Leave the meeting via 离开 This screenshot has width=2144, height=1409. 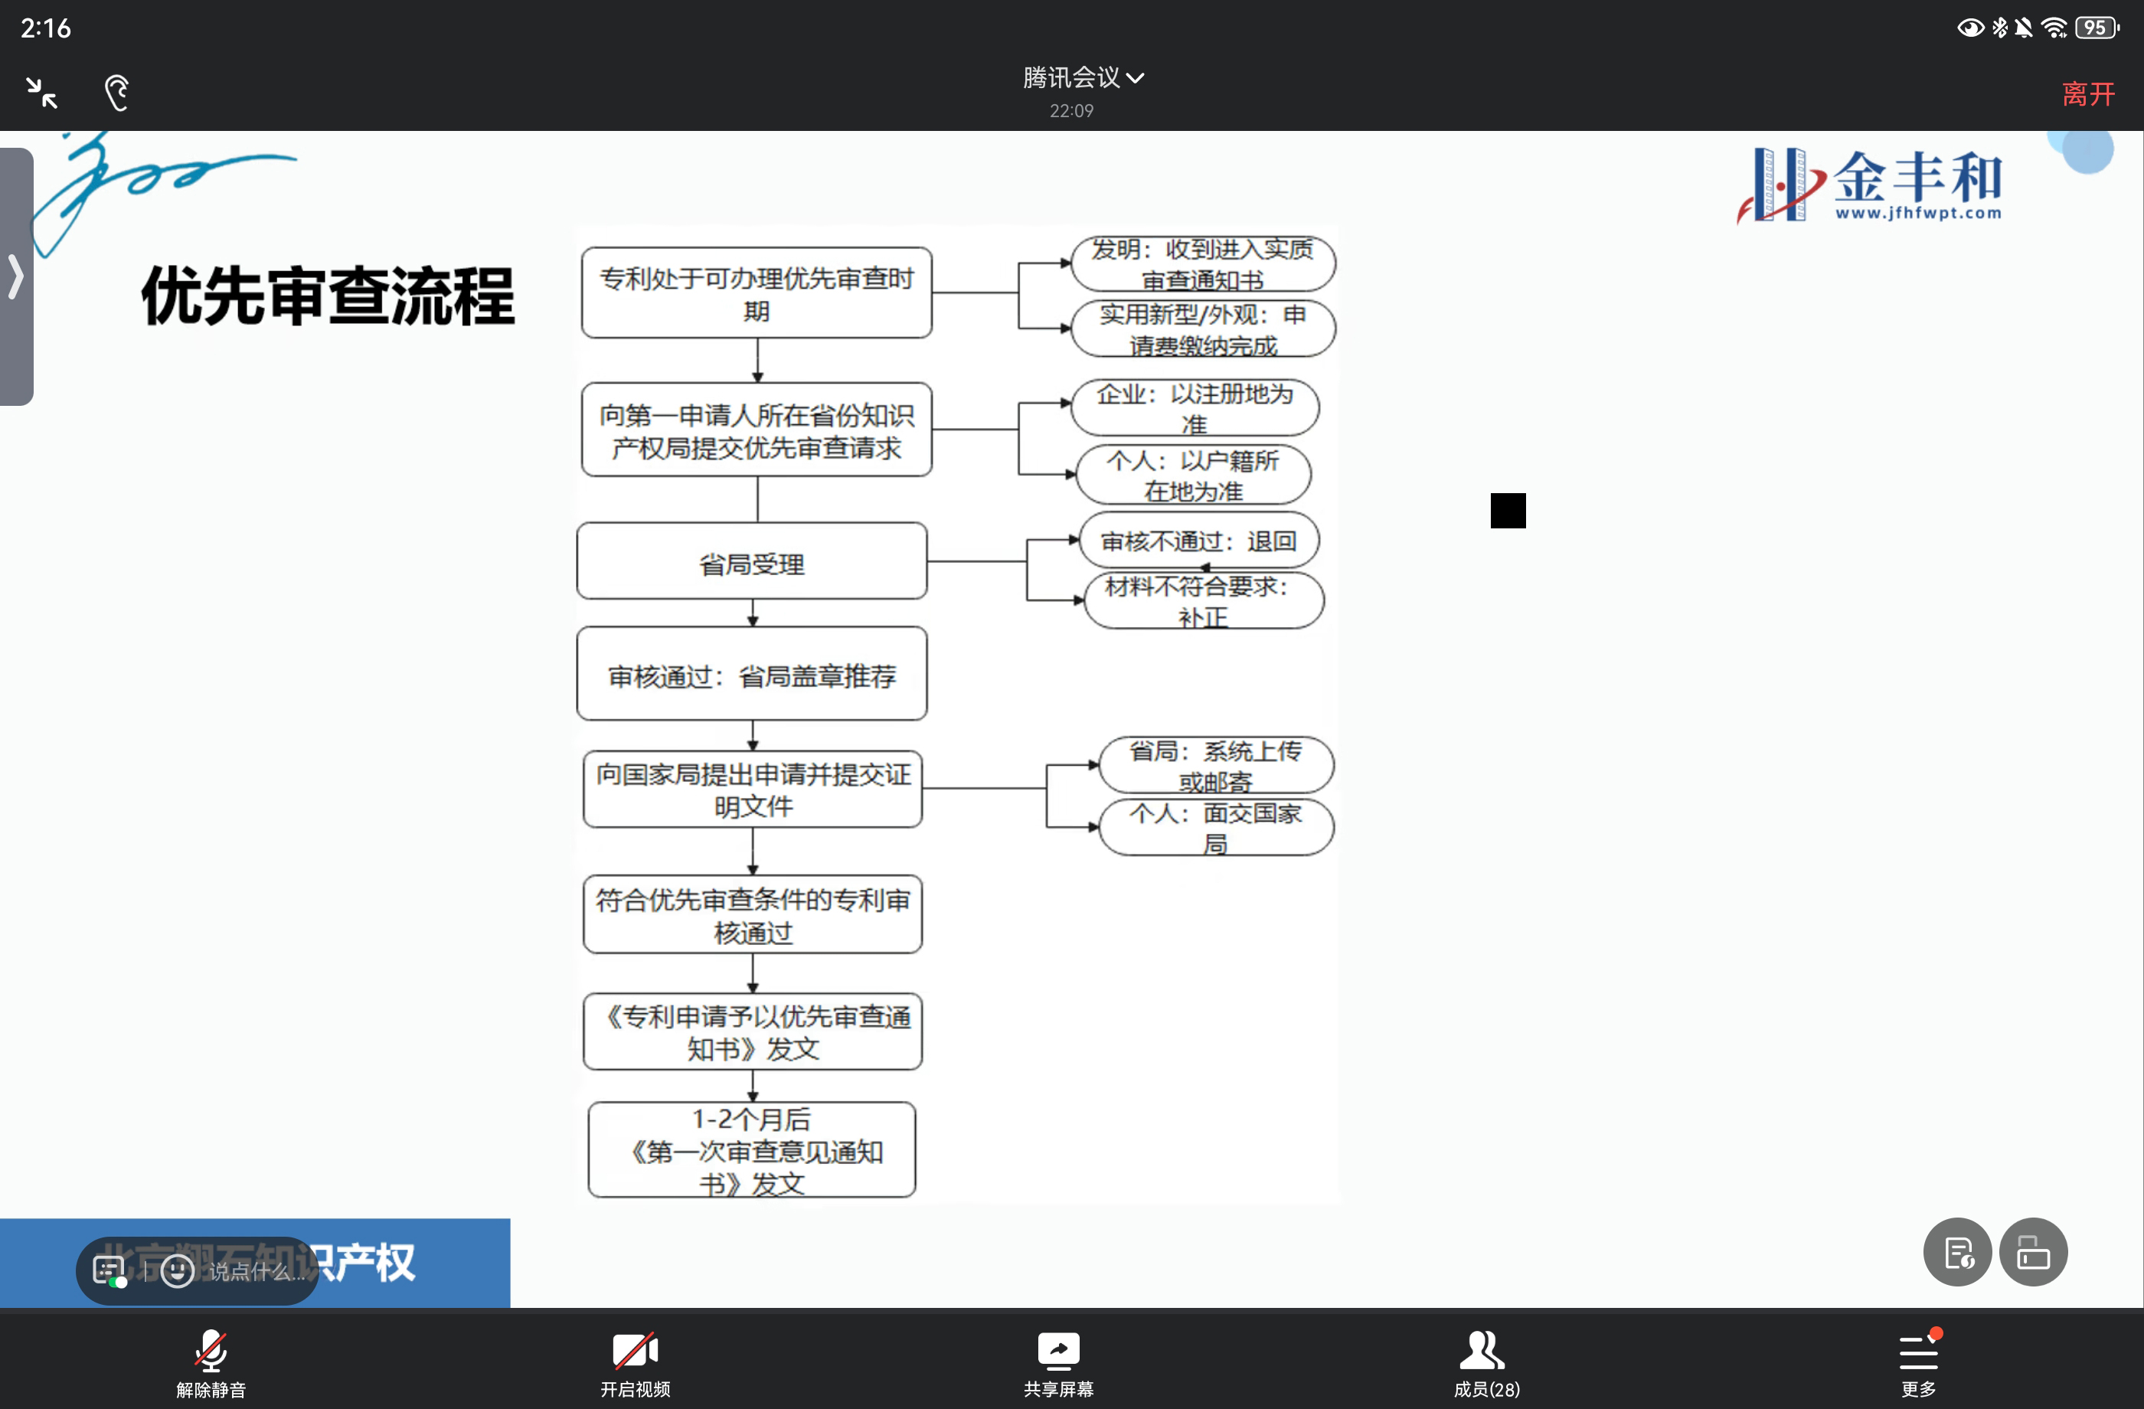pyautogui.click(x=2087, y=93)
